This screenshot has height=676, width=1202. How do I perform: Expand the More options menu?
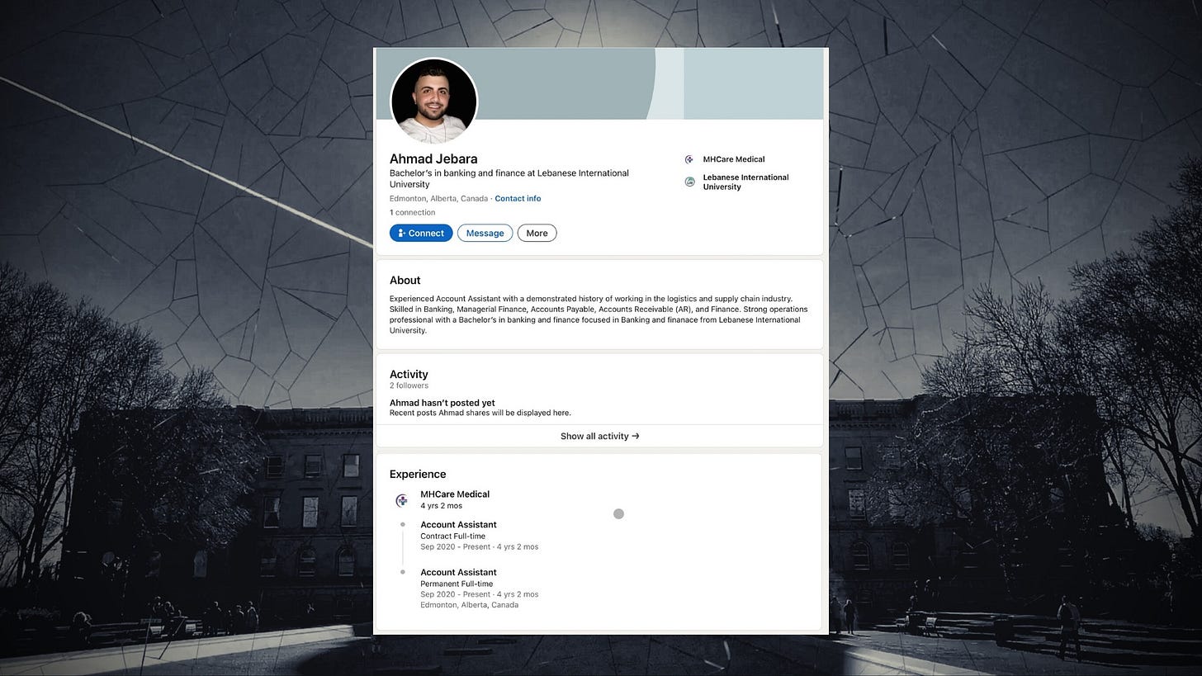pos(537,233)
